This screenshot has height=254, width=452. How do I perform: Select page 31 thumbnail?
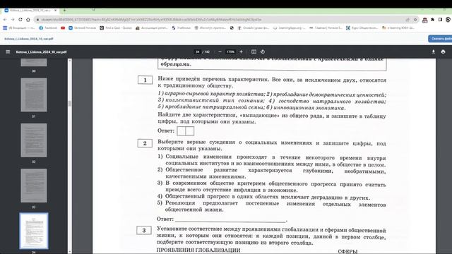34,95
